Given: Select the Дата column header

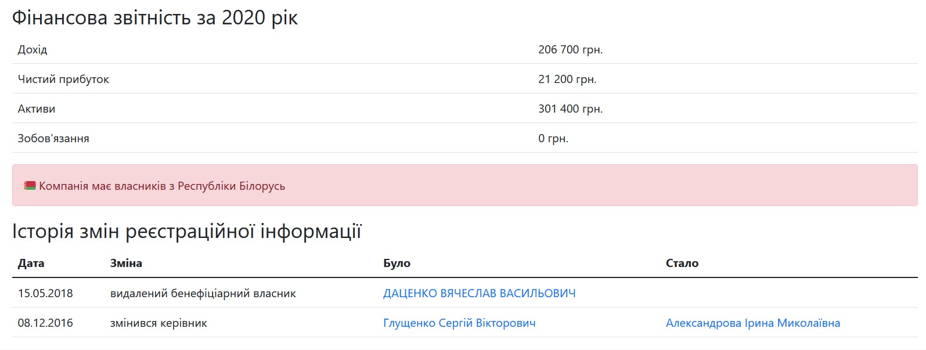Looking at the screenshot, I should point(32,263).
